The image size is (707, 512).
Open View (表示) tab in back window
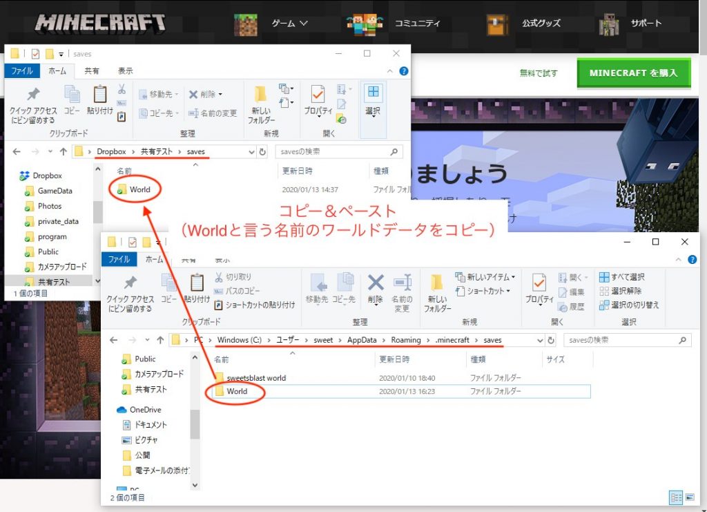pos(126,70)
